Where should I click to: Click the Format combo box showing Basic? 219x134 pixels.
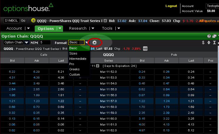[77, 43]
